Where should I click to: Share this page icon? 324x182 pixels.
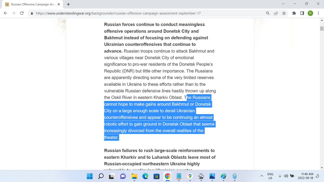[276, 13]
